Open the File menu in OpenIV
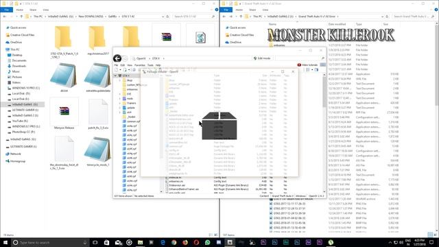Image resolution: width=439 pixels, height=247 pixels. coord(116,65)
